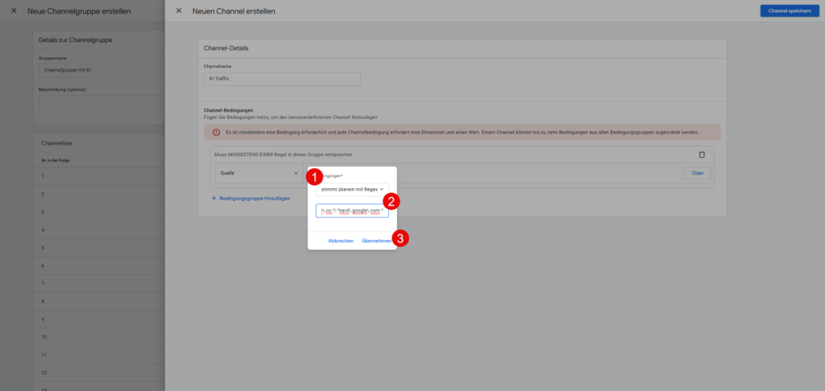Click the Channel speichern button
The width and height of the screenshot is (825, 391).
788,10
